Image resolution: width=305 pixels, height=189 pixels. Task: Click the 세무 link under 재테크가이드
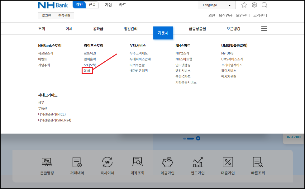pyautogui.click(x=41, y=102)
